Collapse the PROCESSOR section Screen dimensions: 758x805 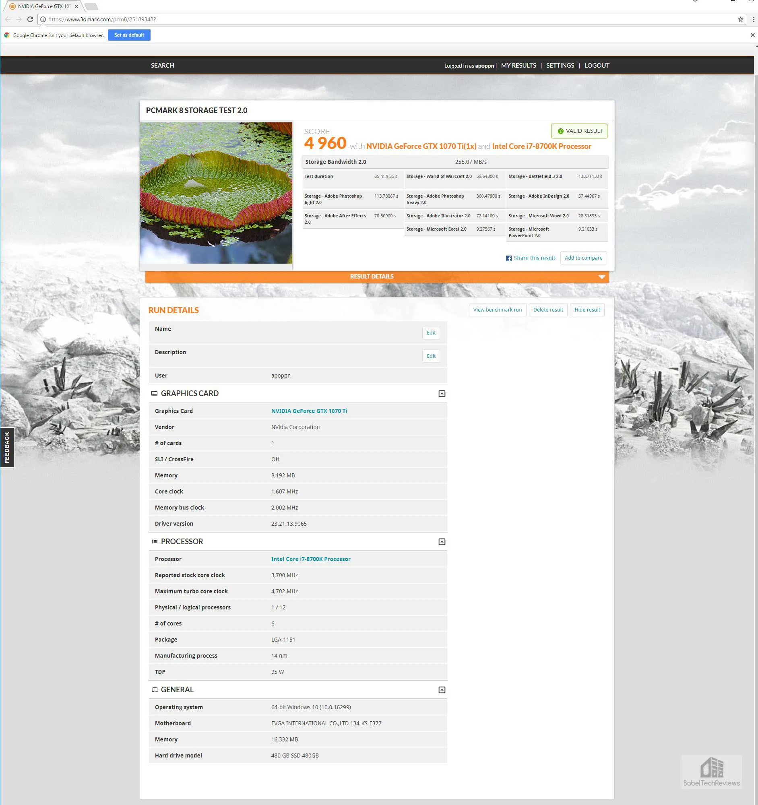click(x=442, y=542)
